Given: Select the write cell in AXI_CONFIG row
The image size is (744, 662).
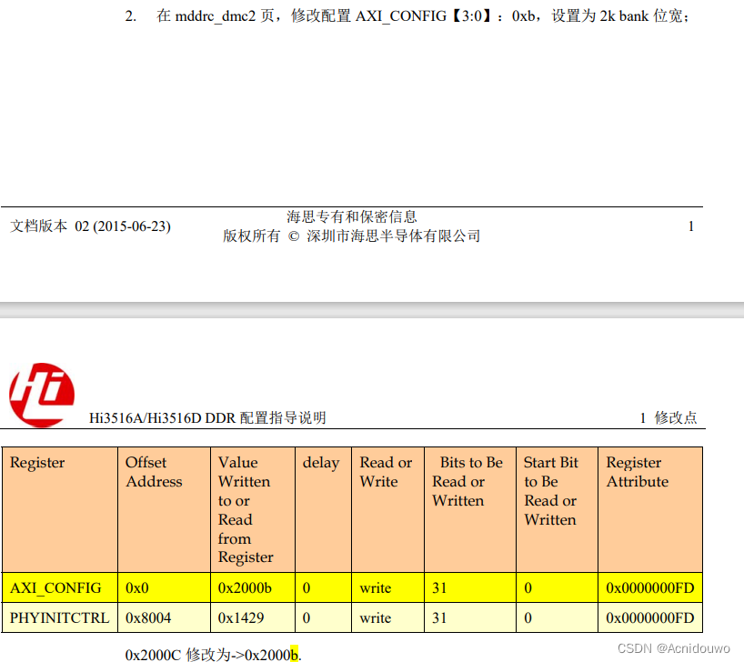Looking at the screenshot, I should click(375, 588).
